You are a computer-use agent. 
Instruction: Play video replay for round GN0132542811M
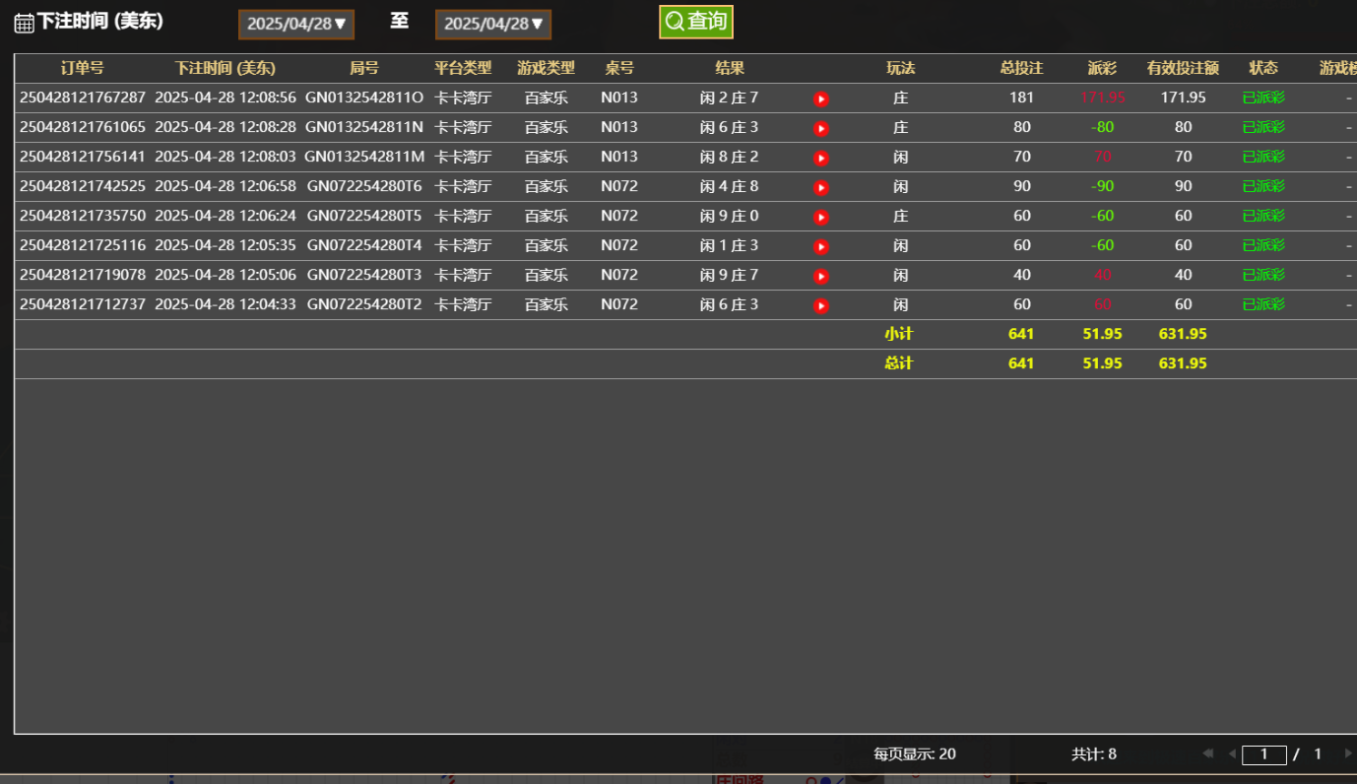pos(821,158)
